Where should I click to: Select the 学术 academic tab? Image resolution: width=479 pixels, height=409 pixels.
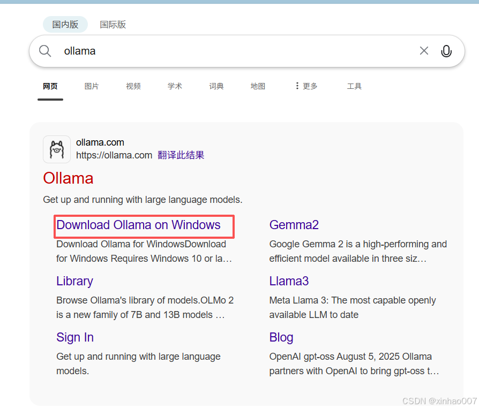(175, 86)
